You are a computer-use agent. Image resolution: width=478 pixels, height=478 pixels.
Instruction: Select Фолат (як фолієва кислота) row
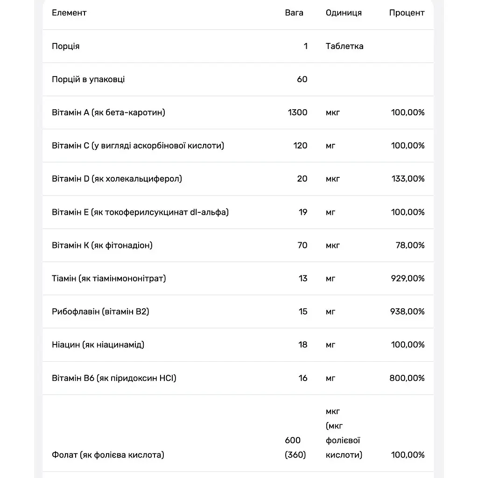(238, 434)
